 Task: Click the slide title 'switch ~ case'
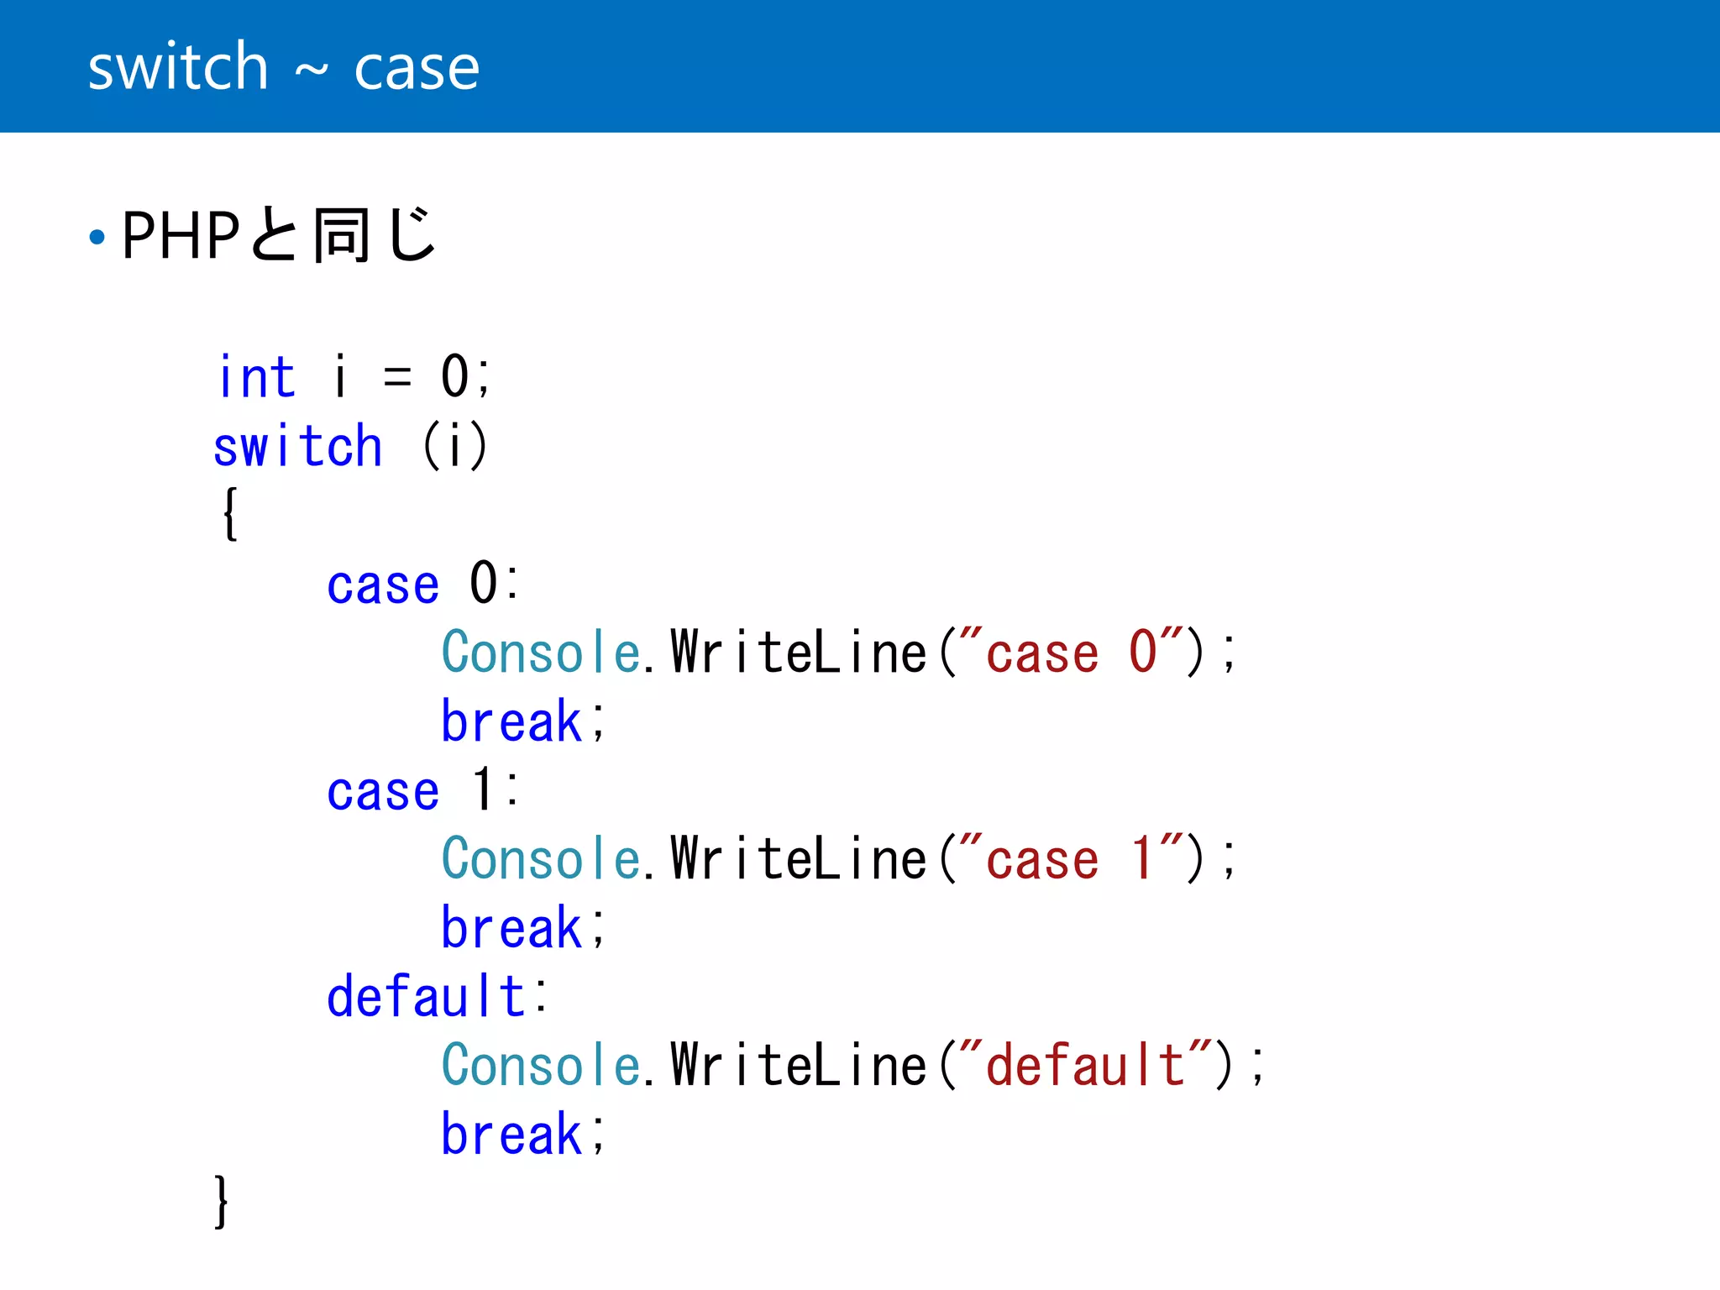point(284,67)
